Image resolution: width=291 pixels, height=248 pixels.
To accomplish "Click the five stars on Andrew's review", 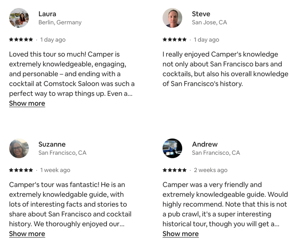I will [x=174, y=170].
